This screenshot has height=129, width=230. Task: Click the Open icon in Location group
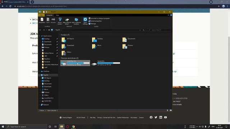(48, 19)
